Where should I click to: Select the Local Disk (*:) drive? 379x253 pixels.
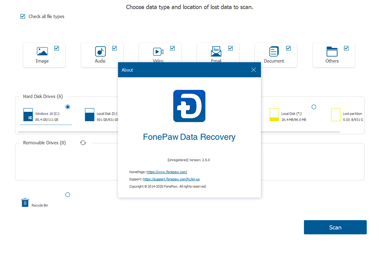pos(313,106)
